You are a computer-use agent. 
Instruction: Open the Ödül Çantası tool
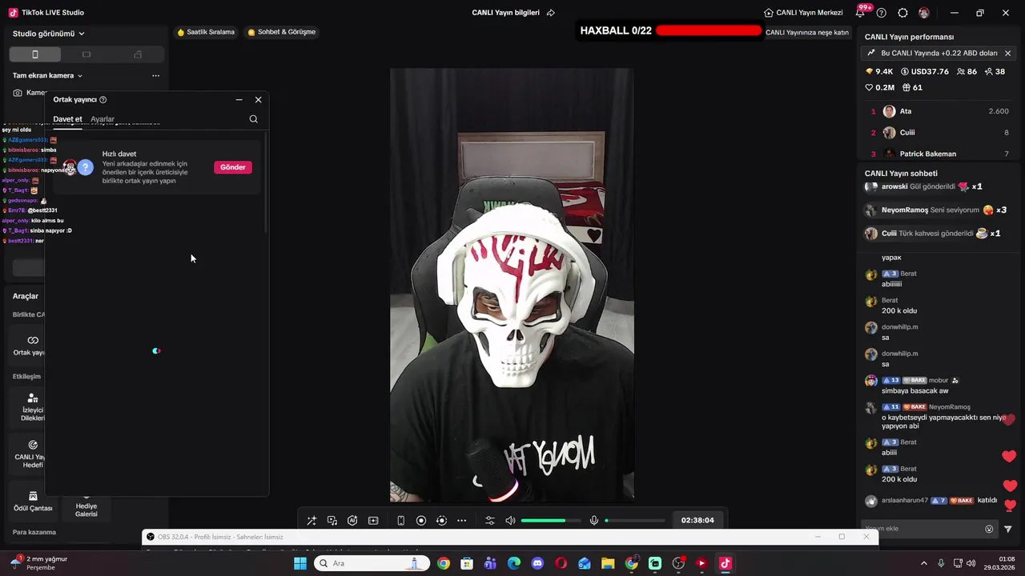point(33,501)
